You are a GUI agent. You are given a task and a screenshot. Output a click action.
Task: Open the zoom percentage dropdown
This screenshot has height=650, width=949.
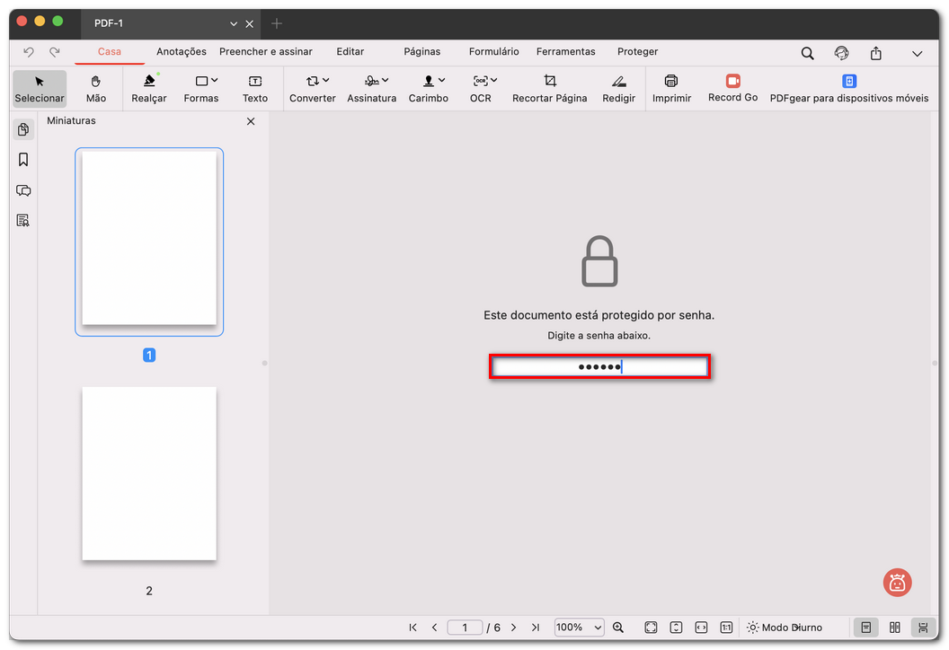point(579,627)
